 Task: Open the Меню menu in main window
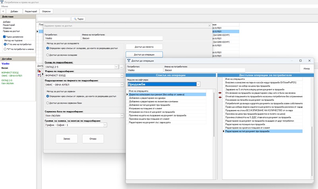[x=5, y=6]
